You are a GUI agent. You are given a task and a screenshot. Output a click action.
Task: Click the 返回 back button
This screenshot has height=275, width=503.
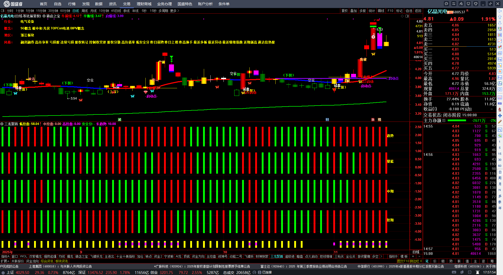click(418, 11)
